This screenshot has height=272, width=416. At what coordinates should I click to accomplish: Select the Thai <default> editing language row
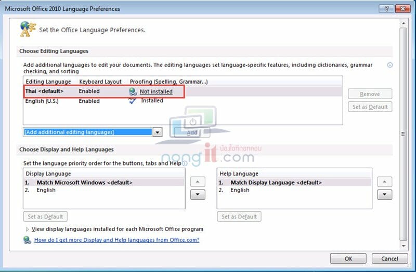click(x=183, y=91)
